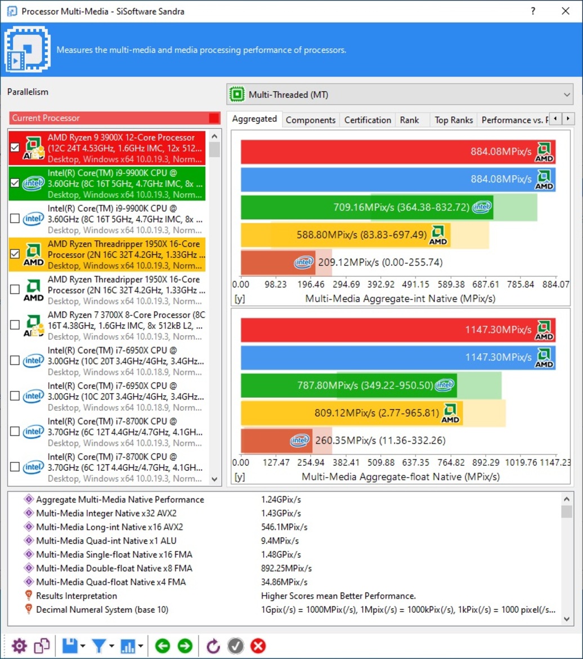The height and width of the screenshot is (659, 583).
Task: Click the AMD icon of Ryzen 9 3900X entry
Action: 34,148
